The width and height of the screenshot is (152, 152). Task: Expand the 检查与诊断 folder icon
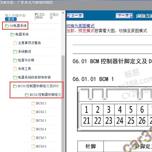pyautogui.click(x=15, y=60)
